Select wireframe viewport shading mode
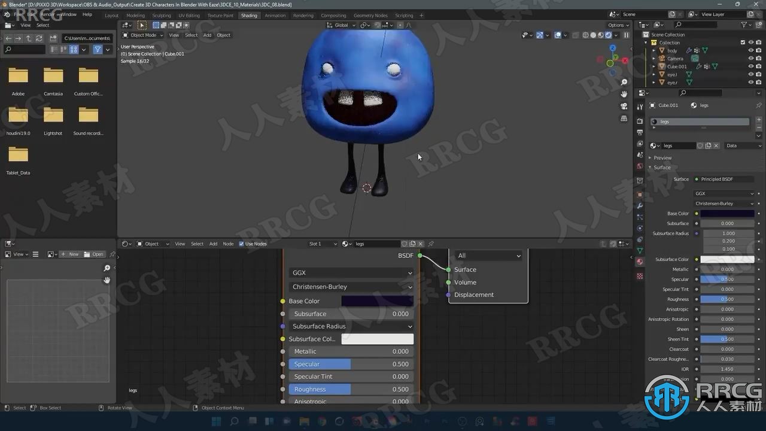 (586, 35)
